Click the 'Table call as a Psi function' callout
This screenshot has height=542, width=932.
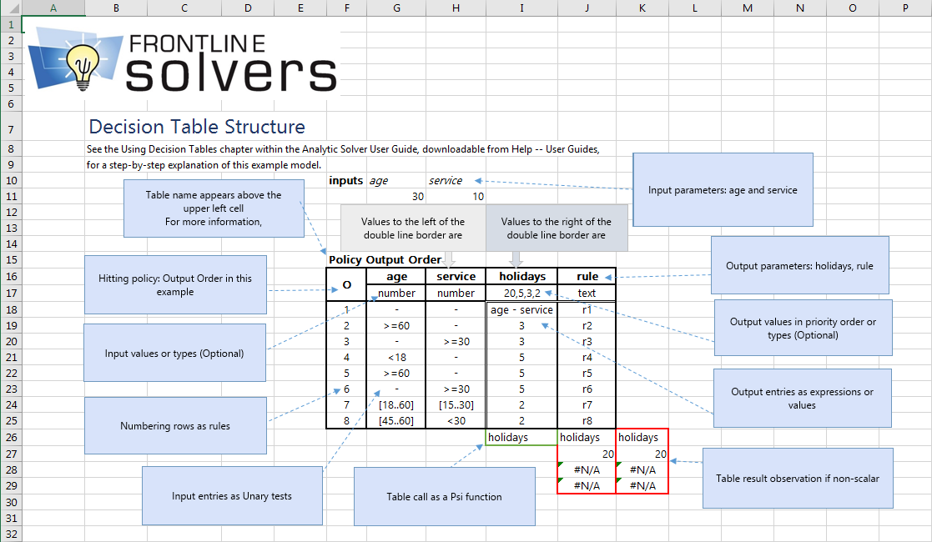(x=444, y=496)
